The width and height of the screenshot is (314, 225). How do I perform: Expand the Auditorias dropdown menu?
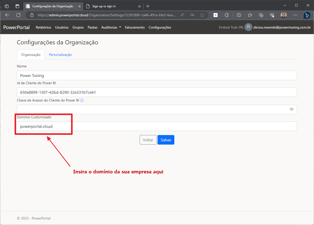pyautogui.click(x=111, y=27)
